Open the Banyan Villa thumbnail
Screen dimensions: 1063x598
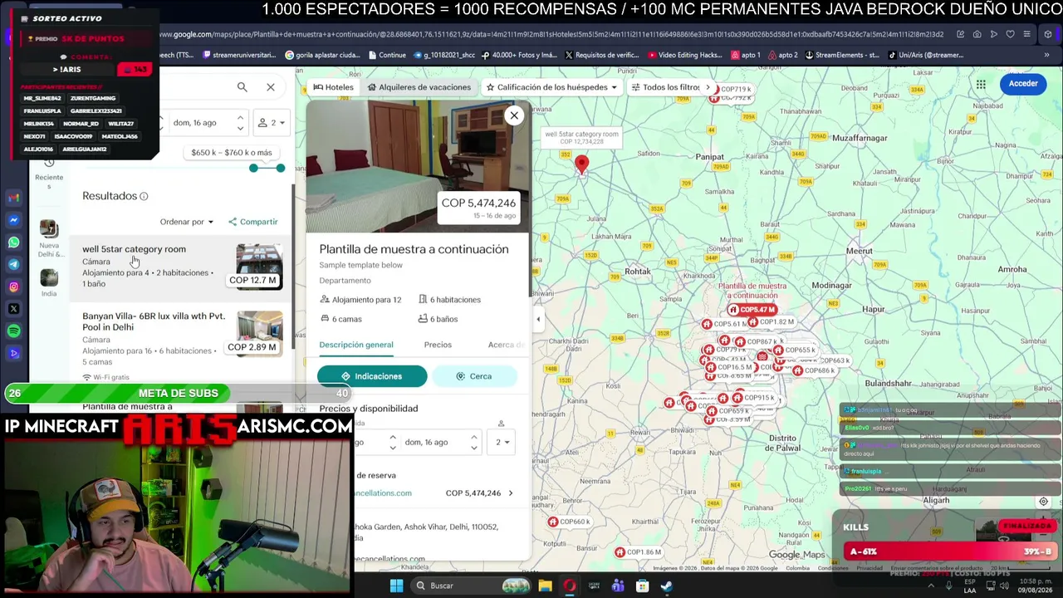point(259,333)
